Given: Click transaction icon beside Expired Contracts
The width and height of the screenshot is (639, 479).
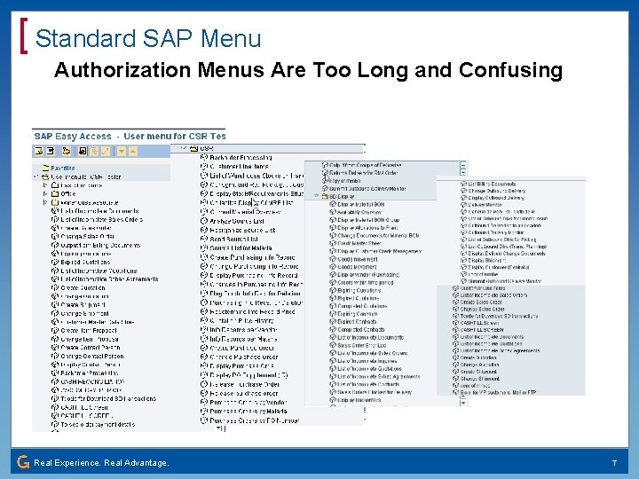Looking at the screenshot, I should [333, 322].
